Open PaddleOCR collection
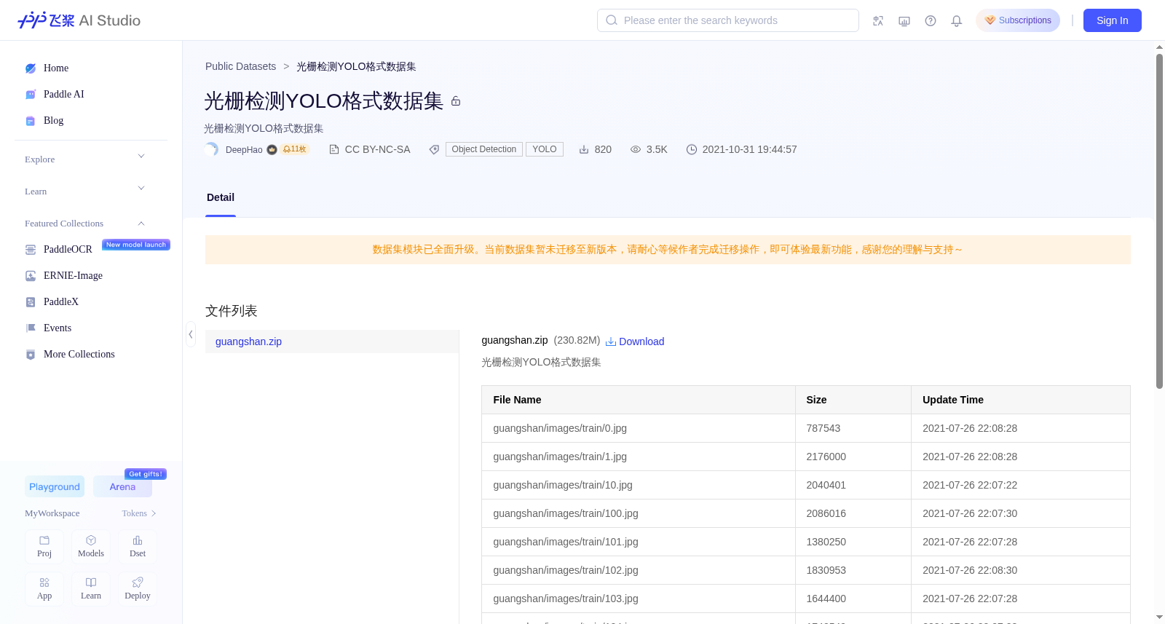 (68, 249)
